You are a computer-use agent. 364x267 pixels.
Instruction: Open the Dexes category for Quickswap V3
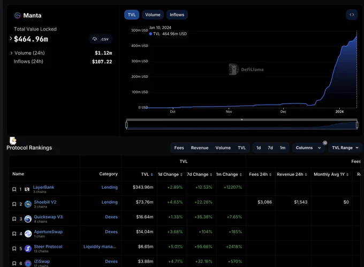[x=111, y=217]
